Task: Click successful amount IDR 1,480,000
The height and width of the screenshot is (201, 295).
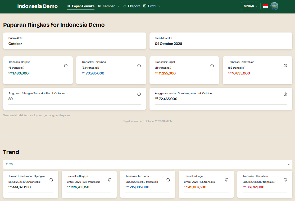Action: tap(19, 73)
